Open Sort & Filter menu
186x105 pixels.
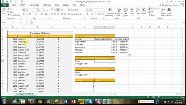[163, 12]
